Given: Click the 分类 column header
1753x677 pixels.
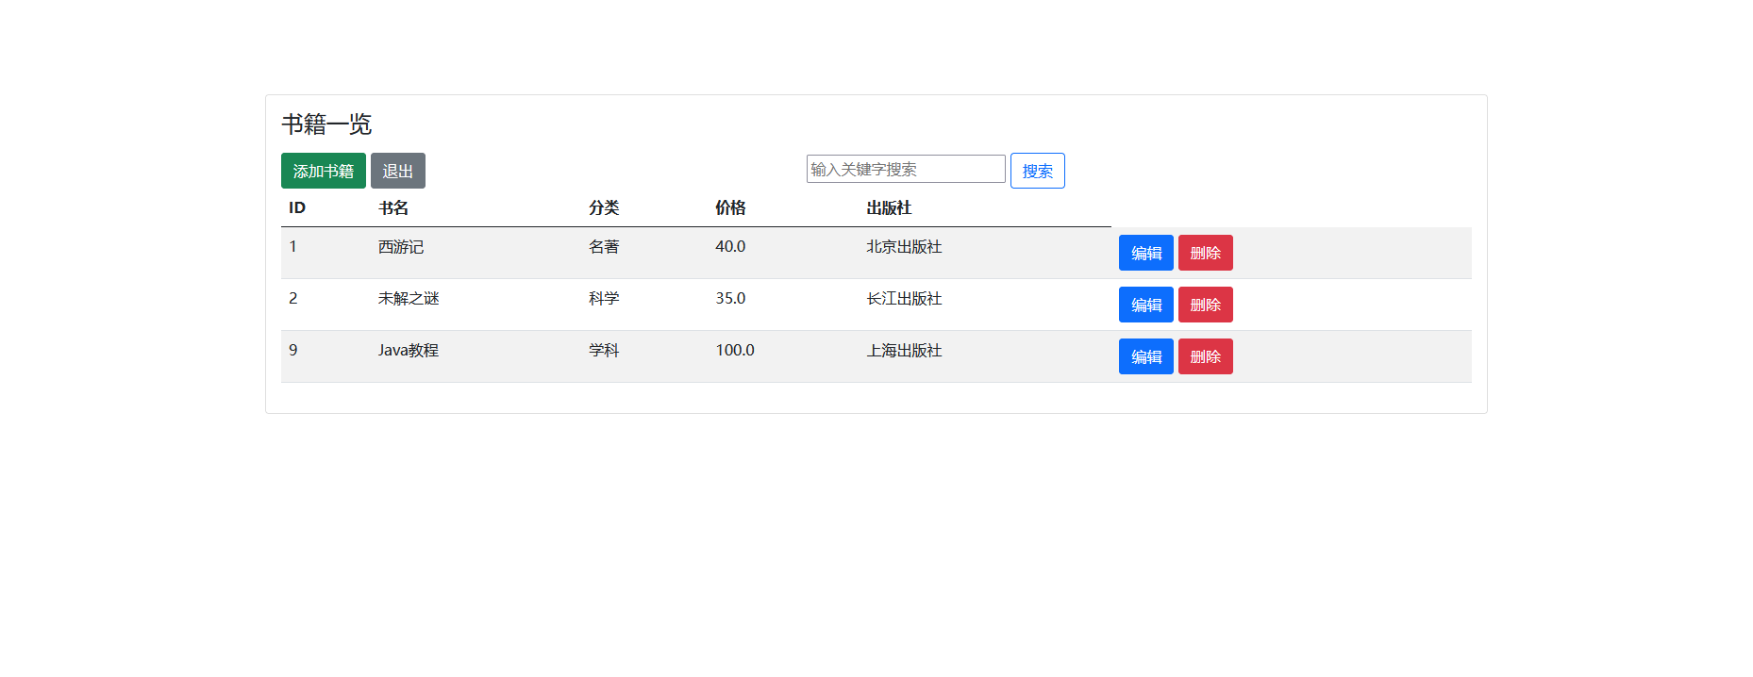Looking at the screenshot, I should click(604, 207).
